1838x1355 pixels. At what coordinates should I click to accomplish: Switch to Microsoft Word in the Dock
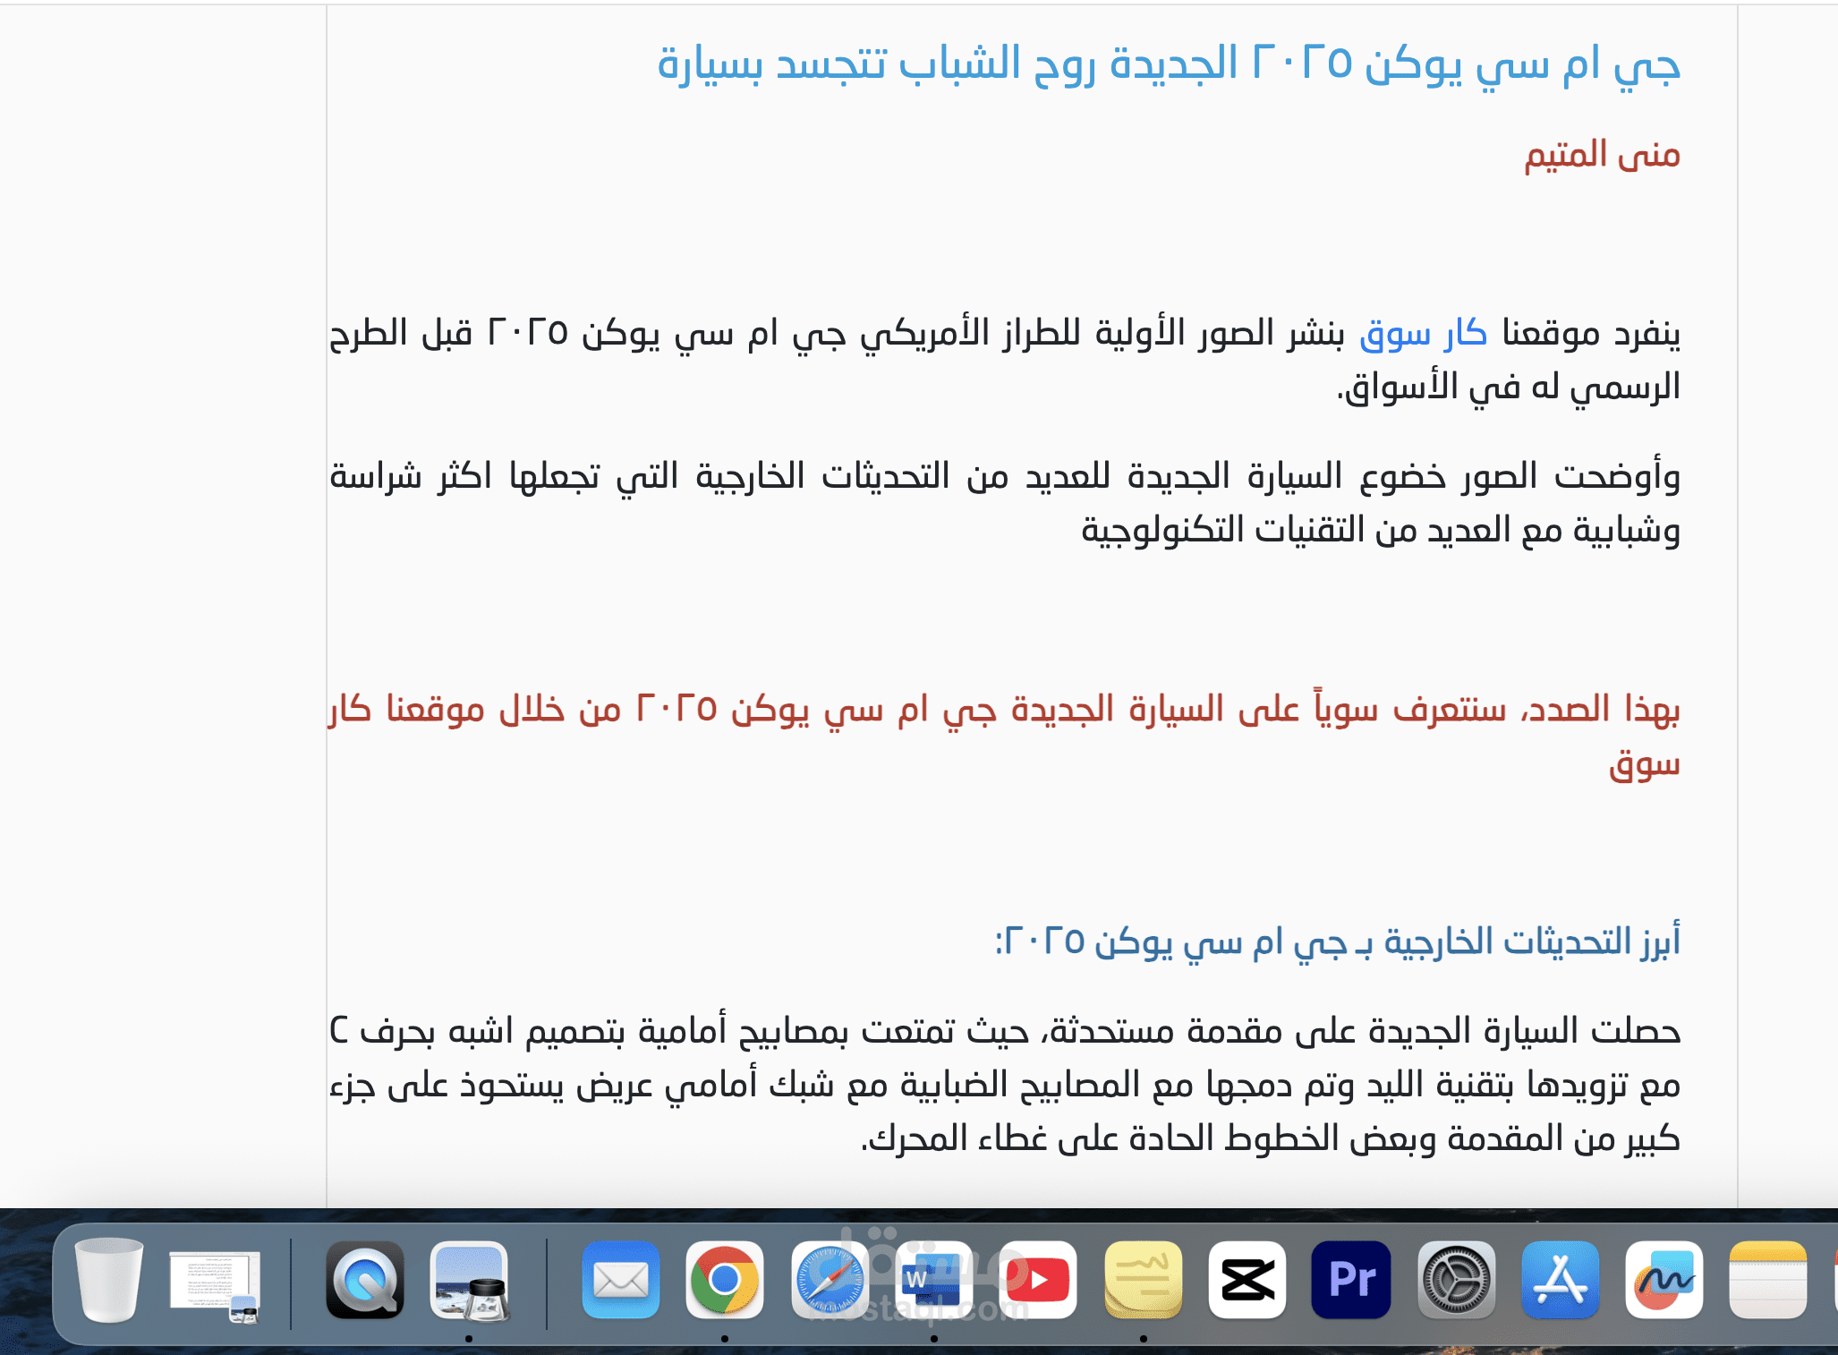[933, 1280]
